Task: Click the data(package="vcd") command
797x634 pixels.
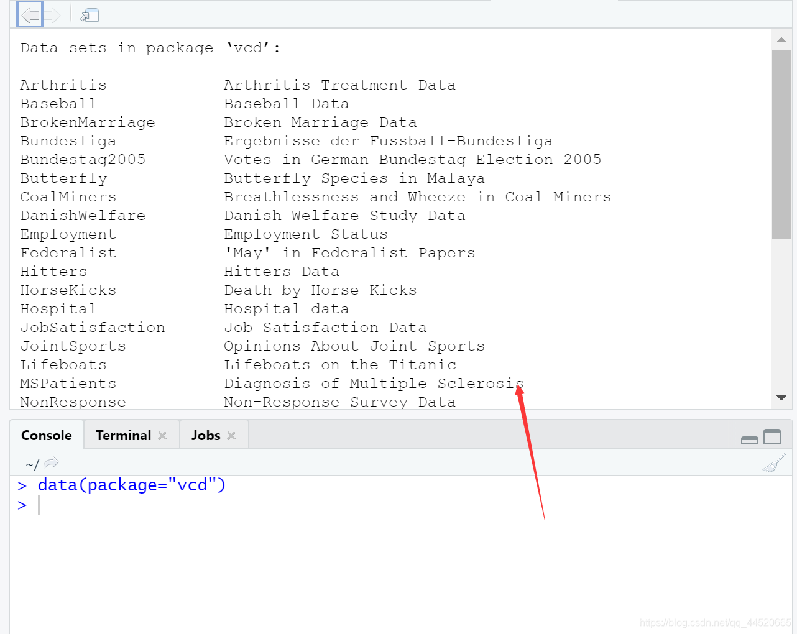Action: (132, 485)
